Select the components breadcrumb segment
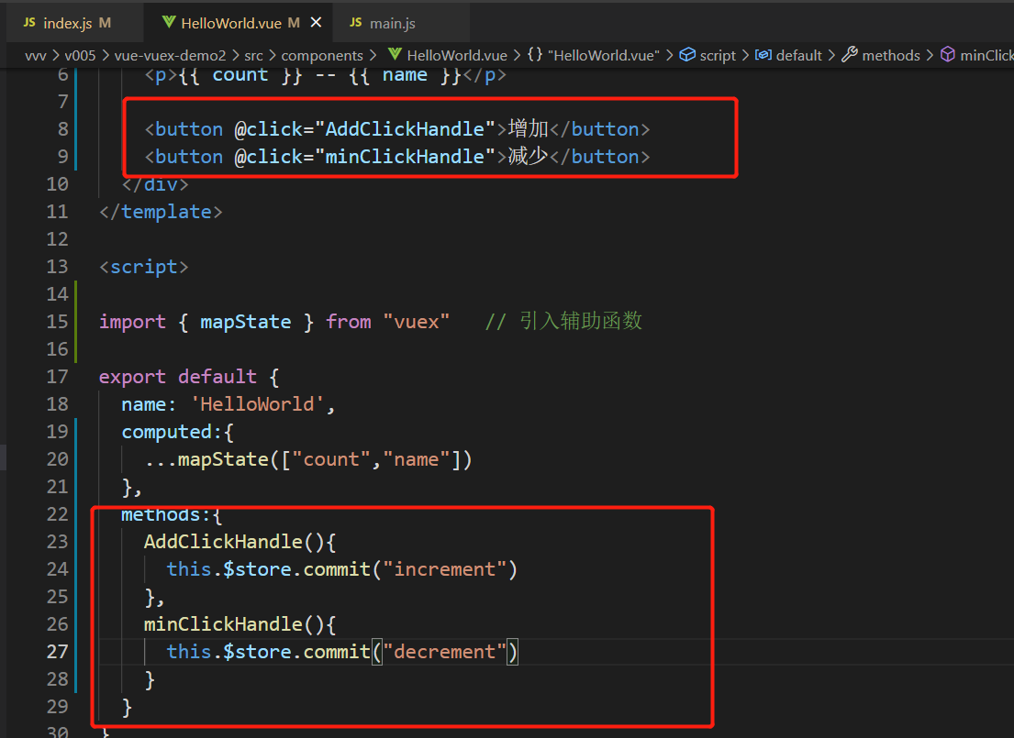 (322, 56)
